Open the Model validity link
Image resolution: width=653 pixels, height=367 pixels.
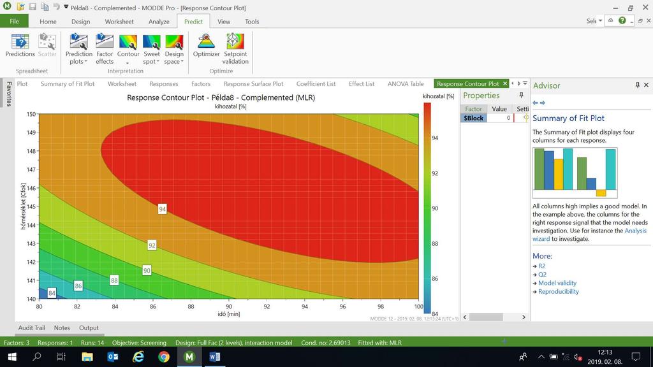point(557,283)
